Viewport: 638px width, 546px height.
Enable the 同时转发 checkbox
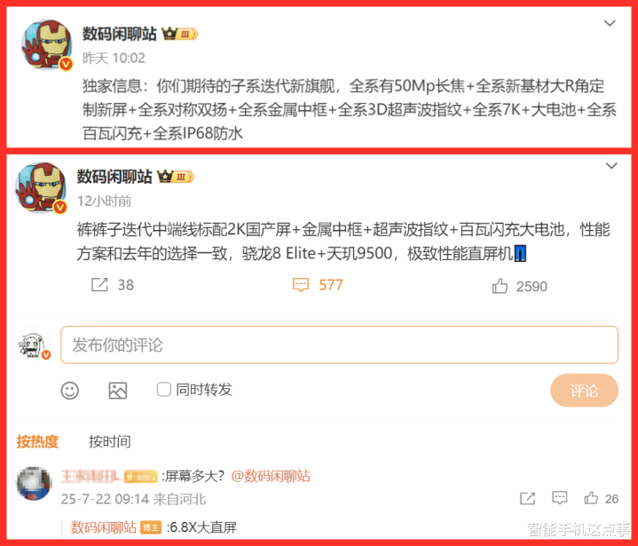tap(163, 389)
